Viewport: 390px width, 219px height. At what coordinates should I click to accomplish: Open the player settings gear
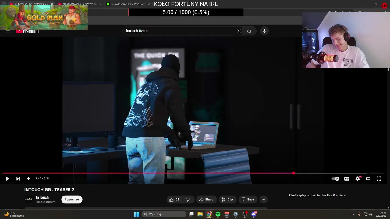click(x=358, y=179)
